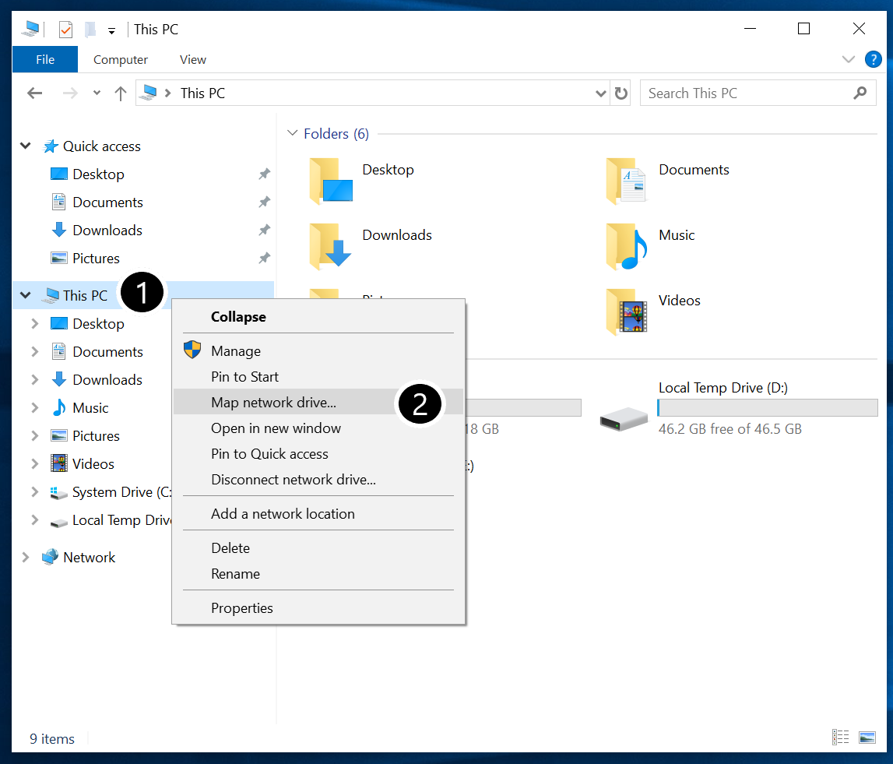Select Network in the navigation pane

coord(89,557)
